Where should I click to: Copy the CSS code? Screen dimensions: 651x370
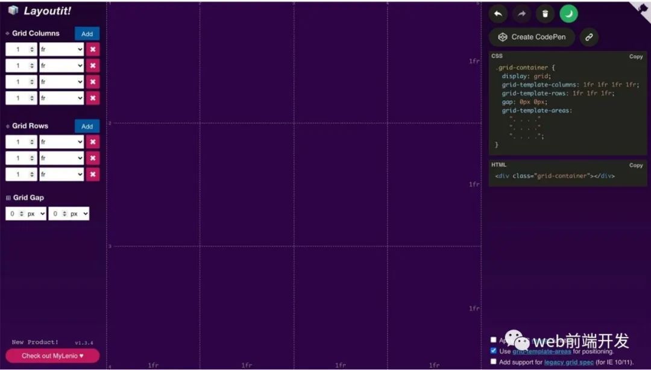636,57
